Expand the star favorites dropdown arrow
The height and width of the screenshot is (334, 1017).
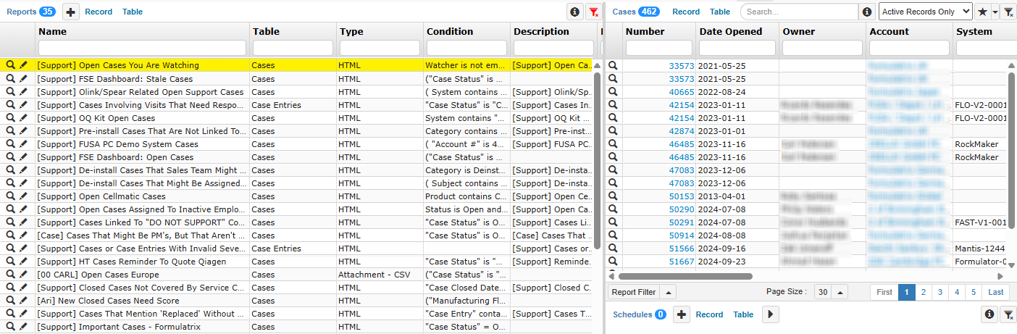995,12
